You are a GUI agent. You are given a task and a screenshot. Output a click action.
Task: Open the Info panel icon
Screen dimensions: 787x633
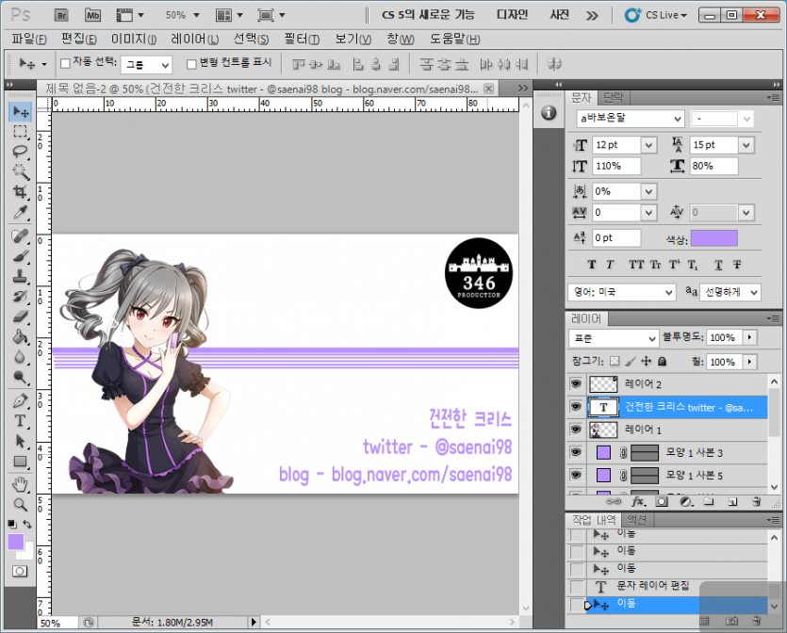point(549,113)
